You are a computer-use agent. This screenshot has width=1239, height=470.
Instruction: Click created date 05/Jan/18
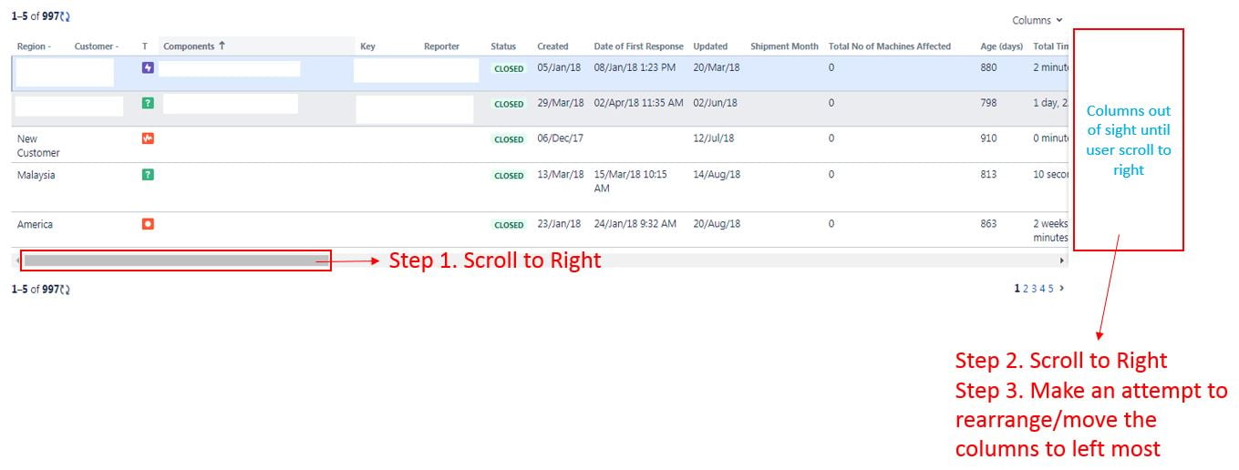[x=561, y=67]
